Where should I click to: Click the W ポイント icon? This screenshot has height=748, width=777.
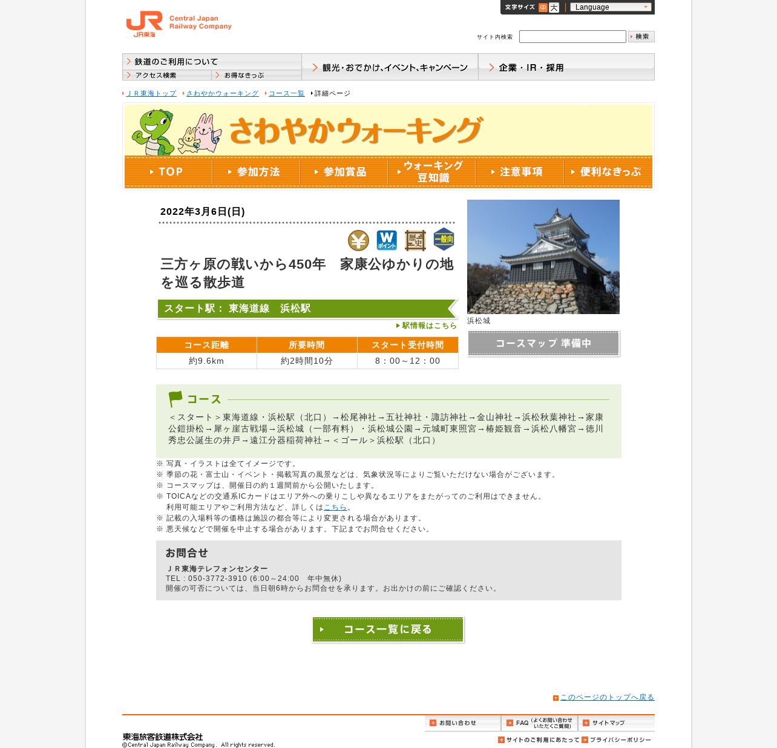387,240
